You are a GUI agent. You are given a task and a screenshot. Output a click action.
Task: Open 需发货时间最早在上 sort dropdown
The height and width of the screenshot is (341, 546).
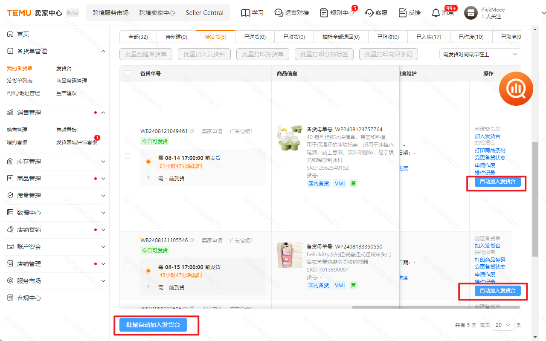tap(480, 54)
